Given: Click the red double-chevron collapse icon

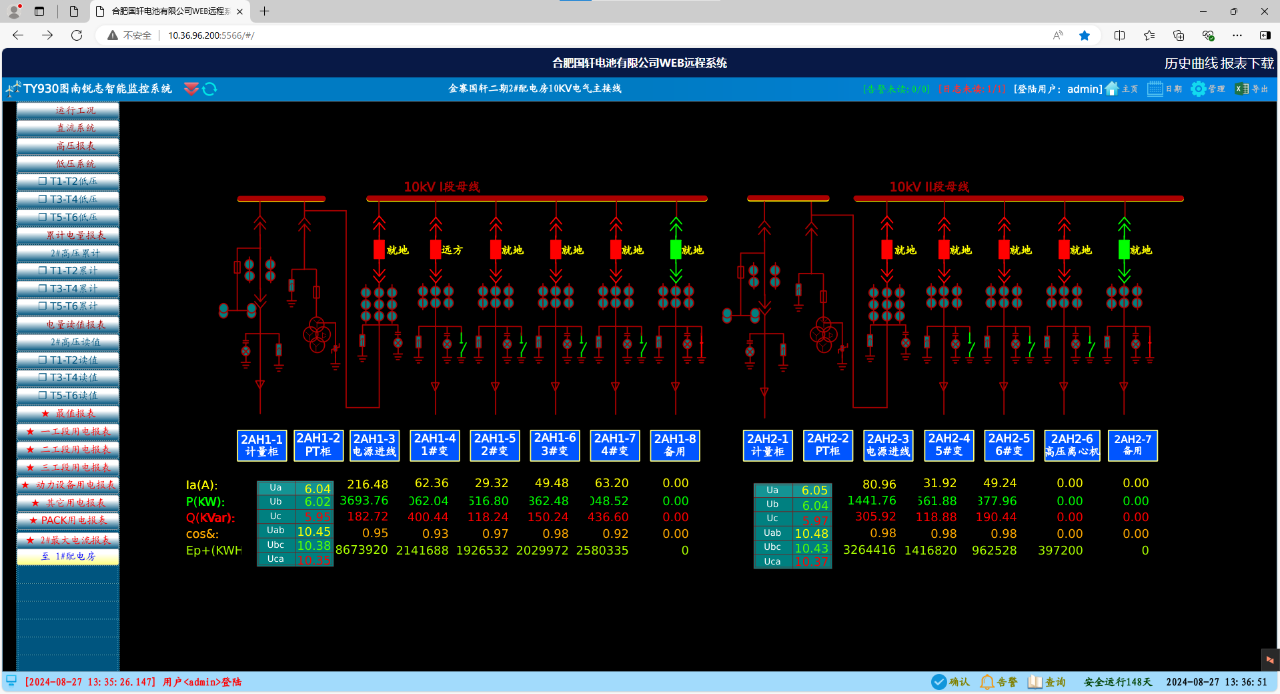Looking at the screenshot, I should point(191,89).
